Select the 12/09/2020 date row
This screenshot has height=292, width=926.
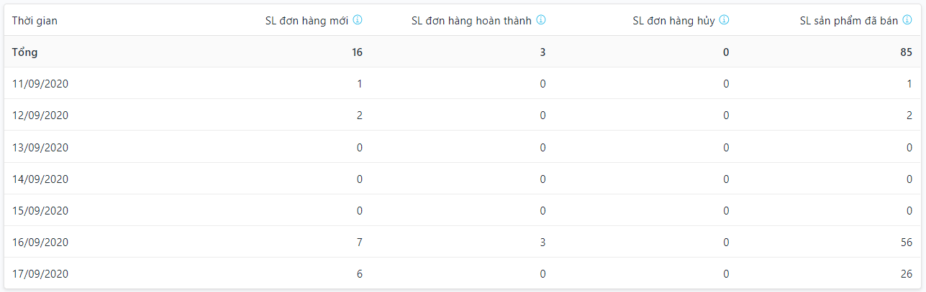[x=40, y=116]
